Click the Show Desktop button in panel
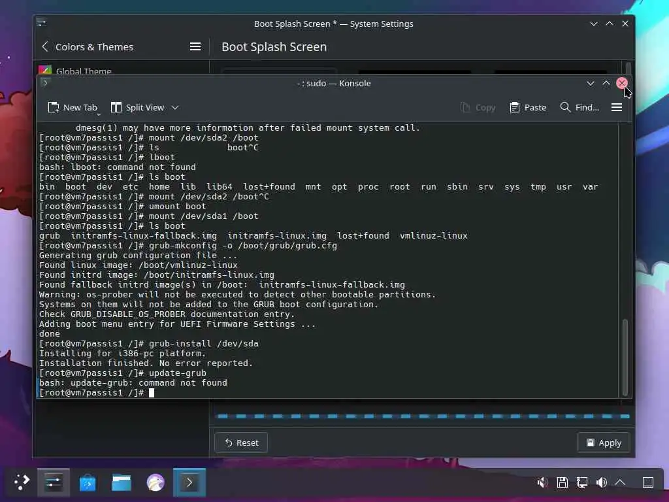The image size is (669, 502). point(648,482)
